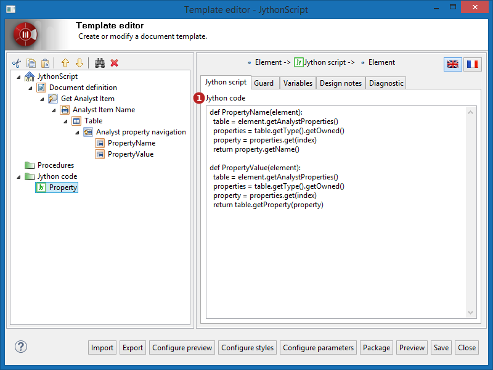493x370 pixels.
Task: Delete node with the red X icon
Action: click(115, 64)
